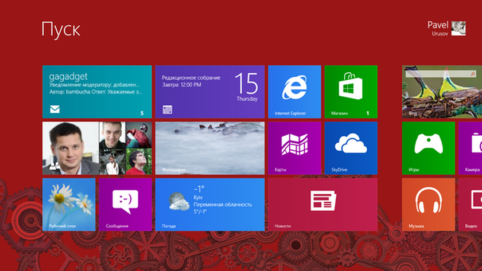This screenshot has width=482, height=271.
Task: Open the Карты maps tile
Action: (x=294, y=148)
